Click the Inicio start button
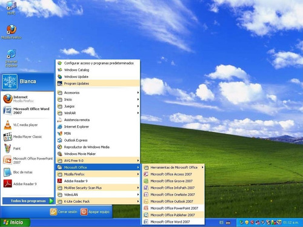The image size is (303, 227). [15, 223]
